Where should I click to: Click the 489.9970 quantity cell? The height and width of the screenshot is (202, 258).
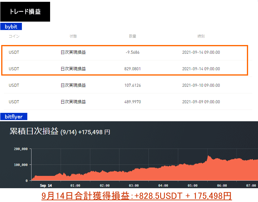coord(133,102)
